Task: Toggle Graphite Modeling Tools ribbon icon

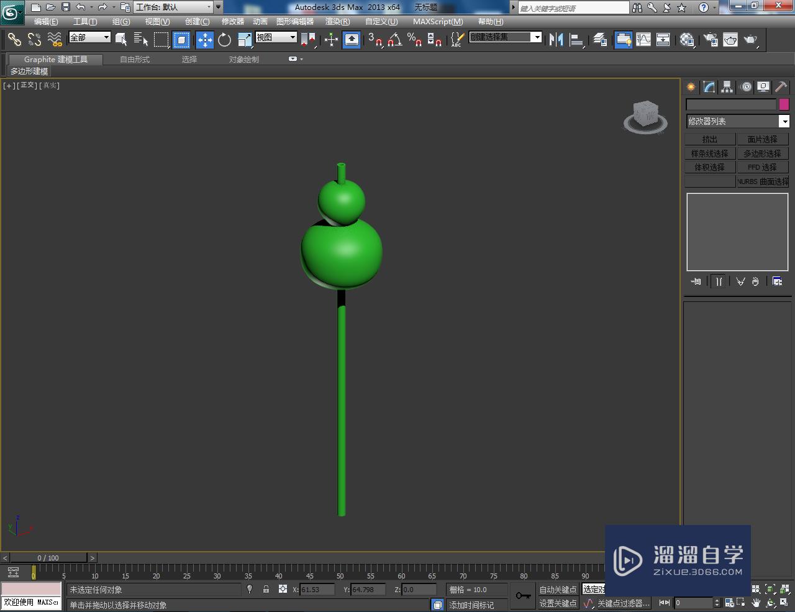Action: pyautogui.click(x=623, y=40)
